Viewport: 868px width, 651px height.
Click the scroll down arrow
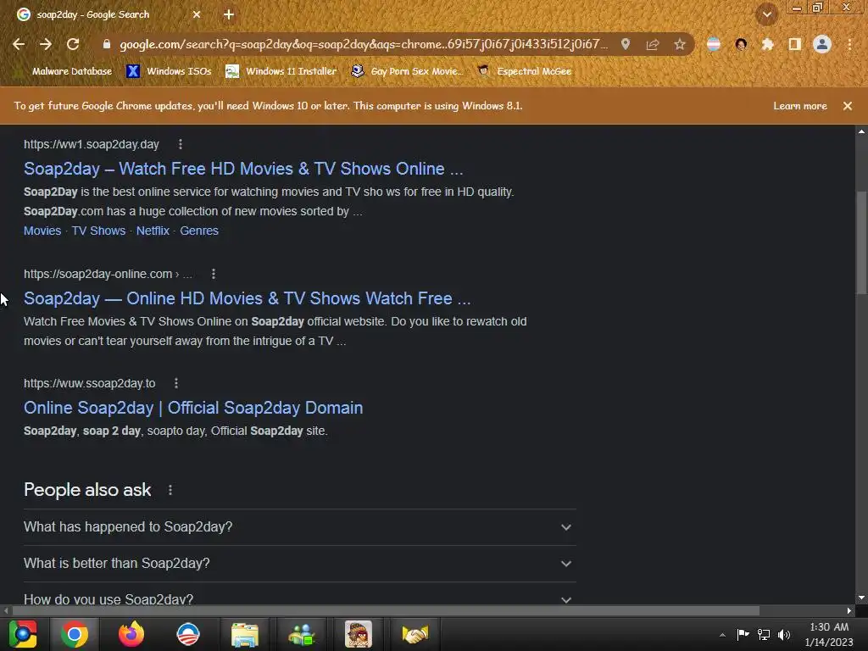861,598
